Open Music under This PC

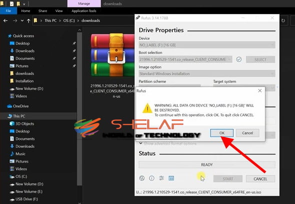[21, 154]
